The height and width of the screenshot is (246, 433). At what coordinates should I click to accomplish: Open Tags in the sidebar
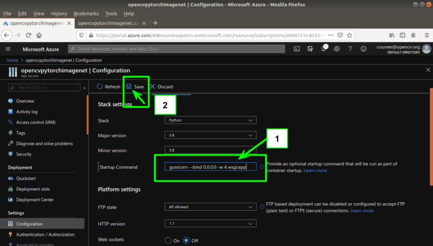[21, 133]
